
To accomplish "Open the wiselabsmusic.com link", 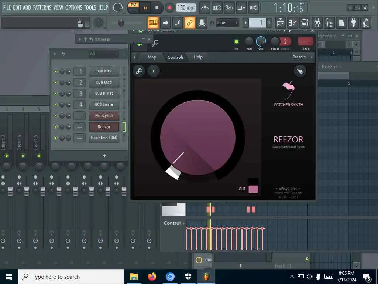I will (288, 193).
